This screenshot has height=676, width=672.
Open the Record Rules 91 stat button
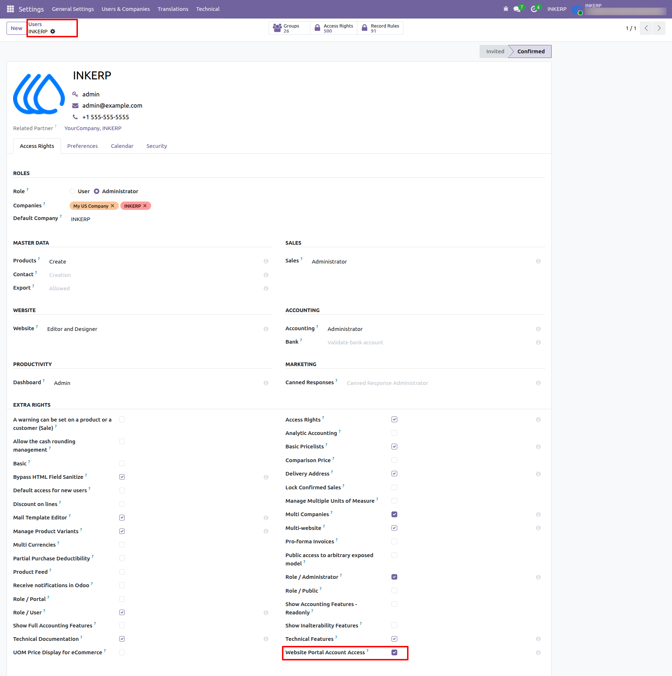(380, 28)
